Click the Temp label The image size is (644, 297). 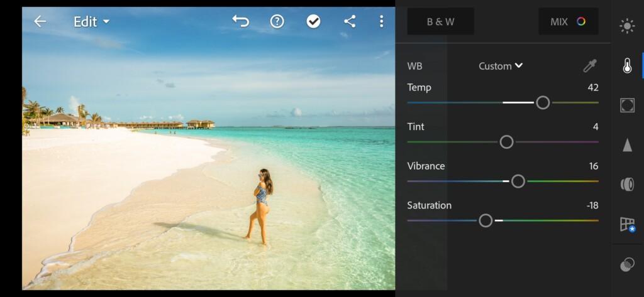coord(419,87)
